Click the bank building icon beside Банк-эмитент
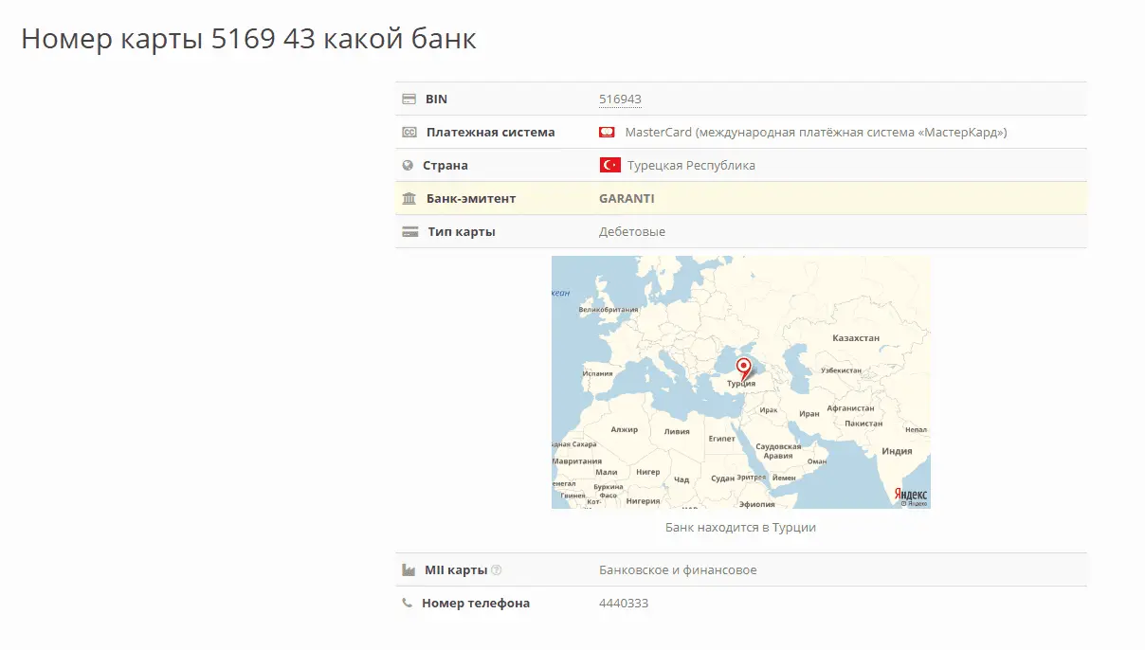1145x650 pixels. (x=409, y=198)
